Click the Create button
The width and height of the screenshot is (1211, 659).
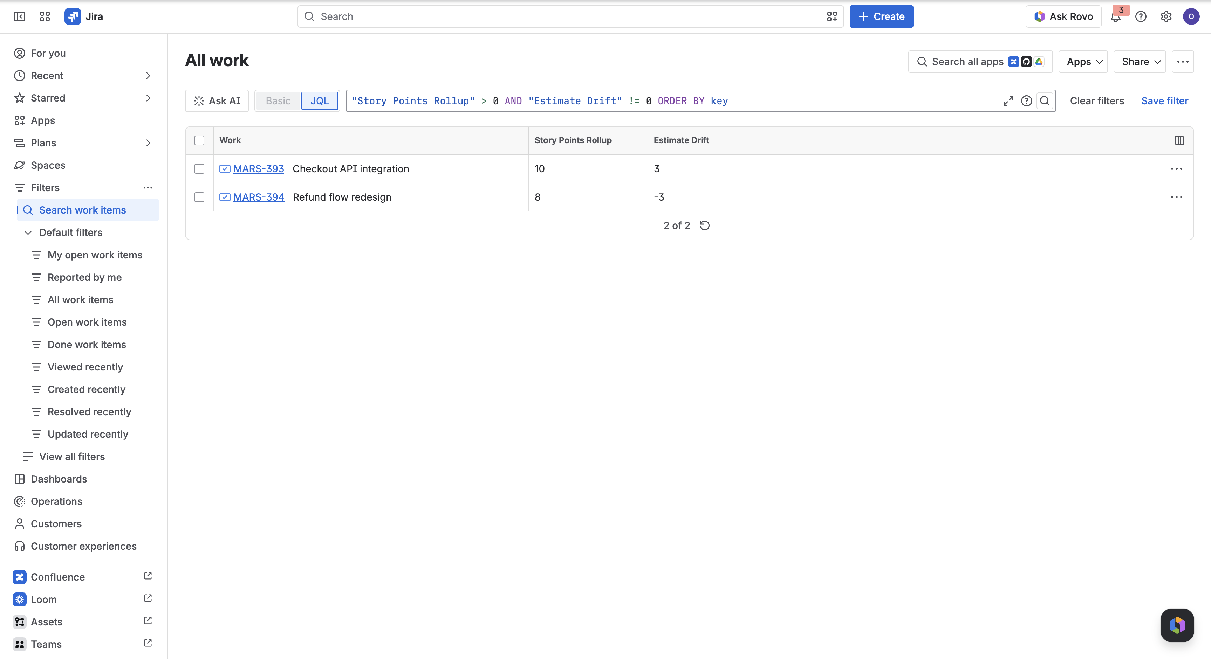[881, 16]
